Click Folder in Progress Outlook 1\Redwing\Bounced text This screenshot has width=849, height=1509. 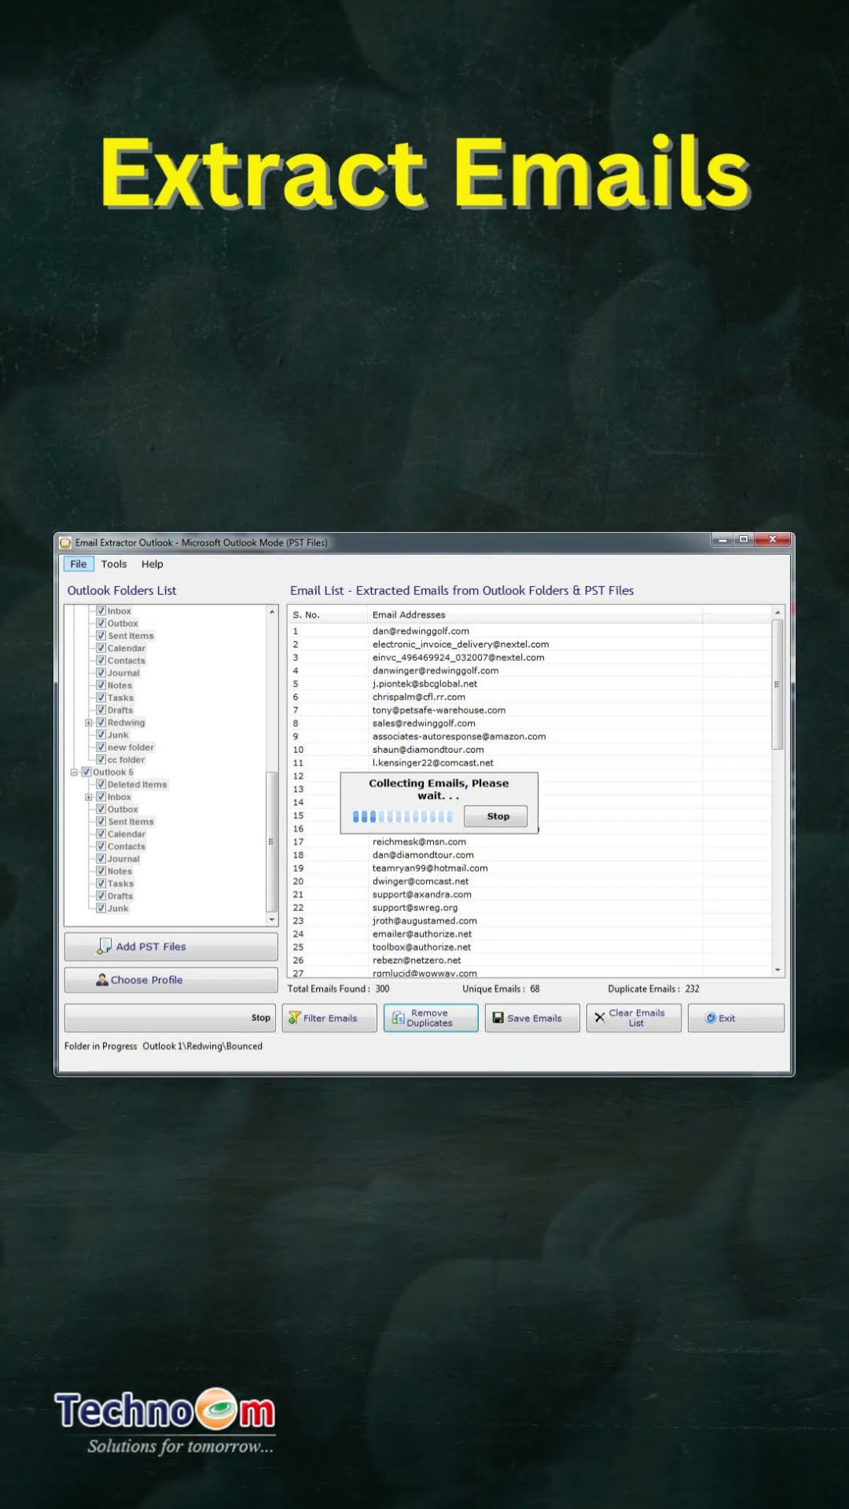(164, 1046)
